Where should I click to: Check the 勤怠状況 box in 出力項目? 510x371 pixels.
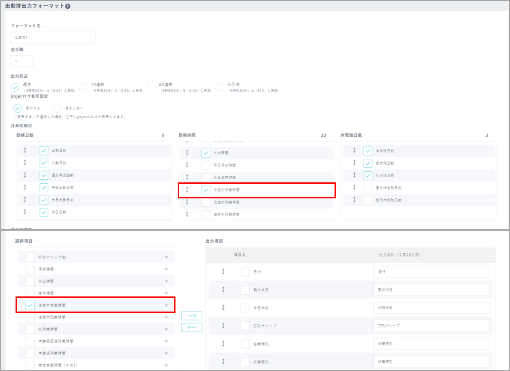(x=245, y=290)
